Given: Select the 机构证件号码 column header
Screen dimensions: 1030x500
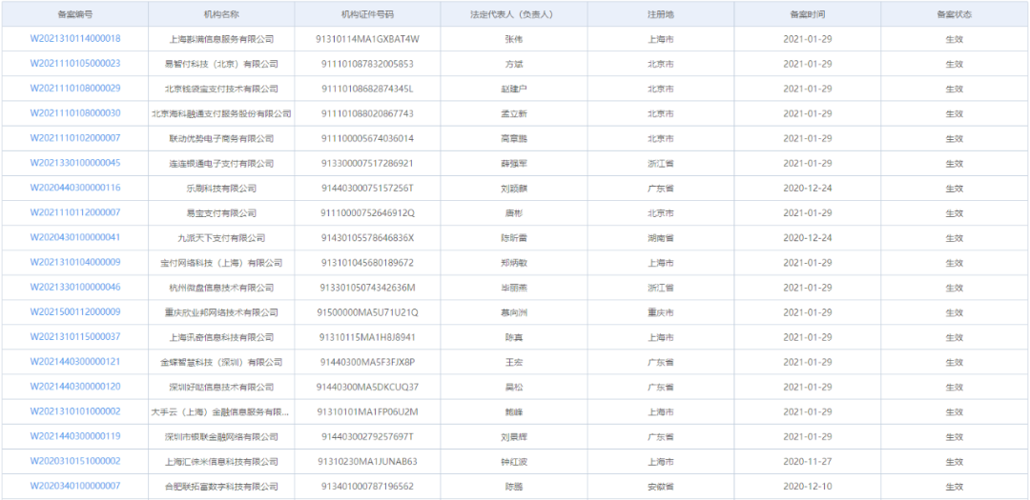Looking at the screenshot, I should click(x=367, y=14).
